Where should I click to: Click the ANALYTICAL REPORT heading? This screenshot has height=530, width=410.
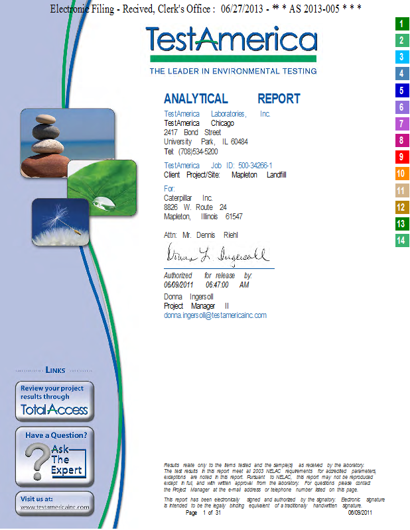click(232, 99)
